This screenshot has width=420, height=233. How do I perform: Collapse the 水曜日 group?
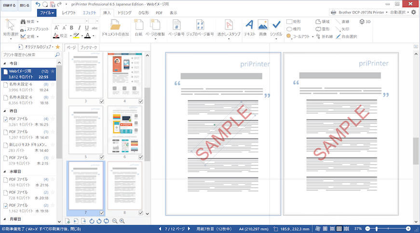click(x=4, y=171)
